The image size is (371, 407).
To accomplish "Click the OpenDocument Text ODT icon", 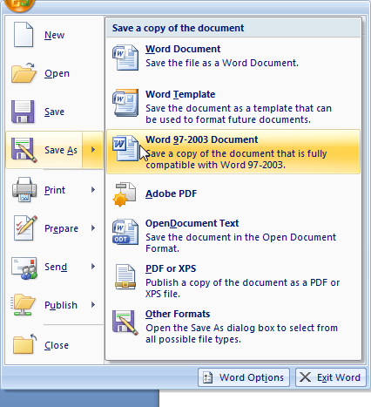I will pyautogui.click(x=125, y=232).
